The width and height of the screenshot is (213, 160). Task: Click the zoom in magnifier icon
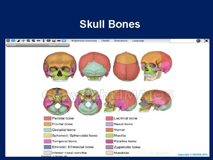pos(28,41)
